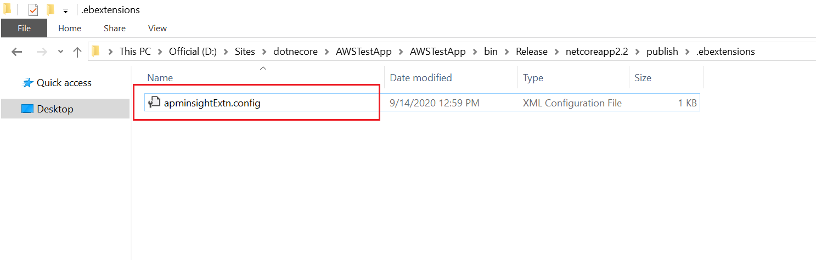
Task: Go back using the back arrow
Action: (x=17, y=52)
